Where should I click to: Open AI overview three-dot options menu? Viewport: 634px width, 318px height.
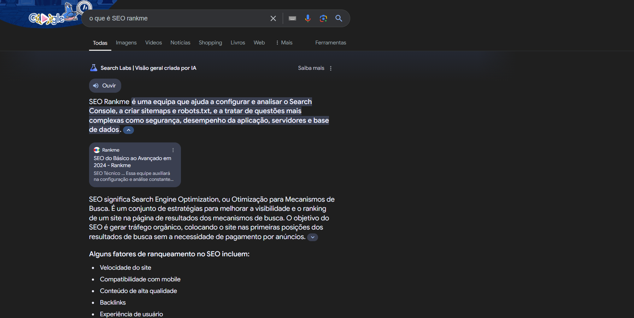pyautogui.click(x=331, y=68)
